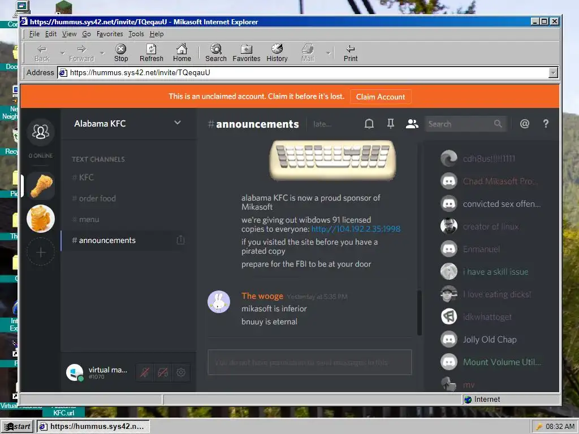Image resolution: width=579 pixels, height=434 pixels.
Task: Select the chicken drumstick server icon
Action: coord(41,186)
